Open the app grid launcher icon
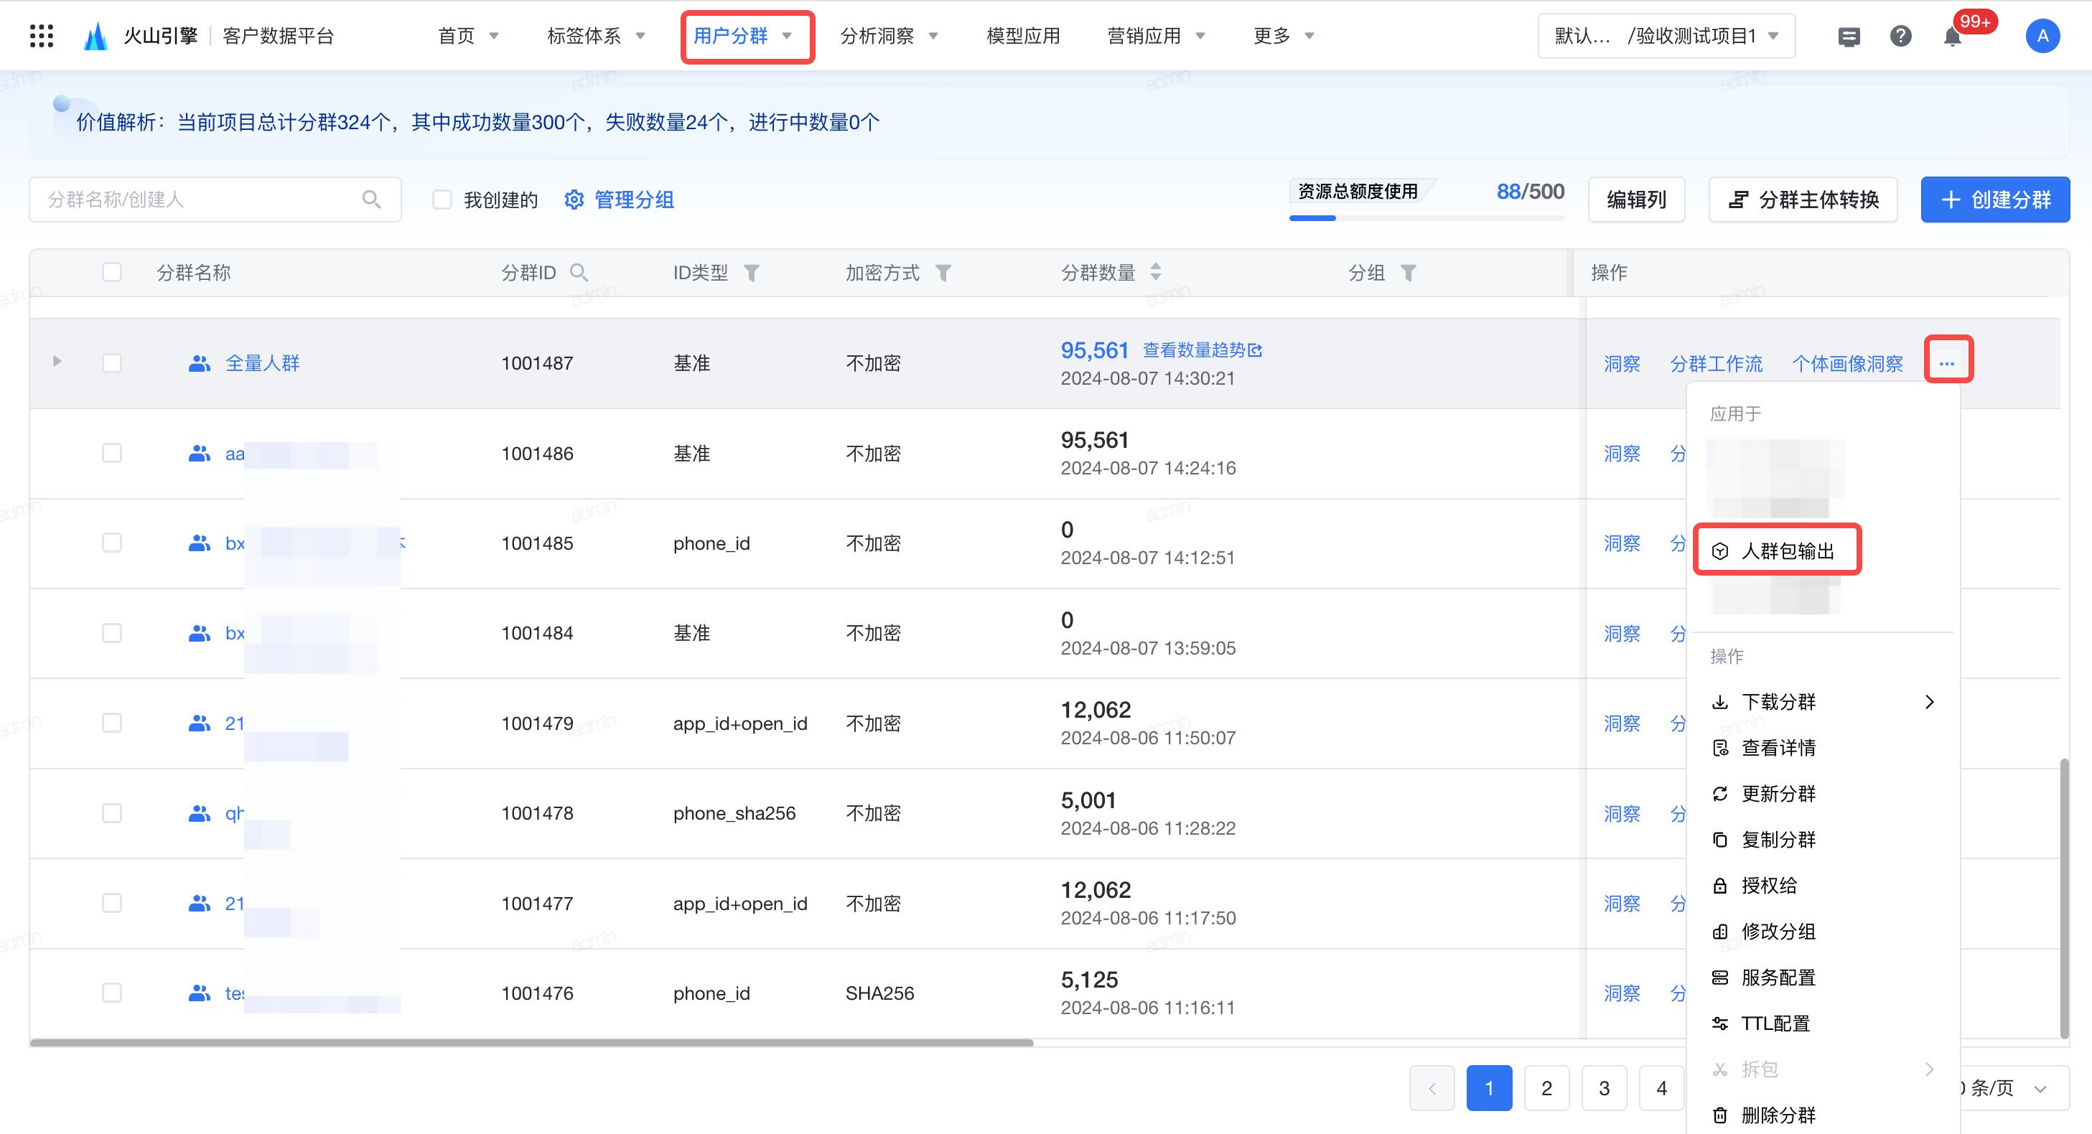Image resolution: width=2092 pixels, height=1134 pixels. (x=42, y=36)
